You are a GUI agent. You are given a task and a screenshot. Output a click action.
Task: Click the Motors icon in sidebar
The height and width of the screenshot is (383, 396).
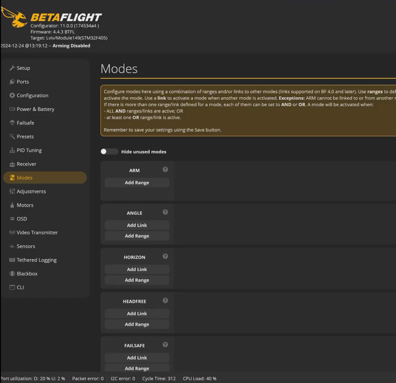click(12, 205)
